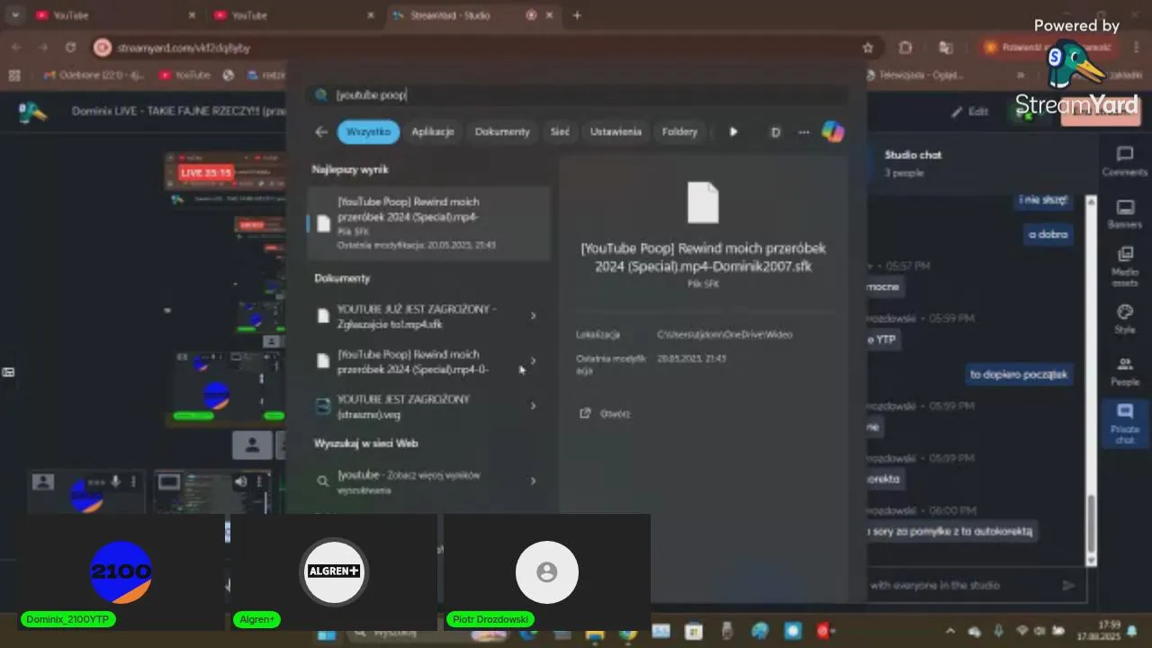The width and height of the screenshot is (1152, 648).
Task: Open the red app icon in taskbar
Action: coord(823,632)
